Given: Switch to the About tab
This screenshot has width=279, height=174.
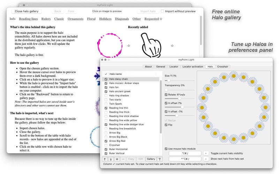Looking at the screenshot, I should tap(148, 66).
